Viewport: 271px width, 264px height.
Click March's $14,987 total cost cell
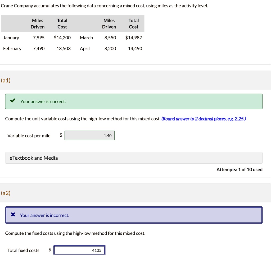click(x=134, y=38)
